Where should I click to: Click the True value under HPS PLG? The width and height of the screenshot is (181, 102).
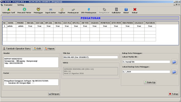click(76, 26)
